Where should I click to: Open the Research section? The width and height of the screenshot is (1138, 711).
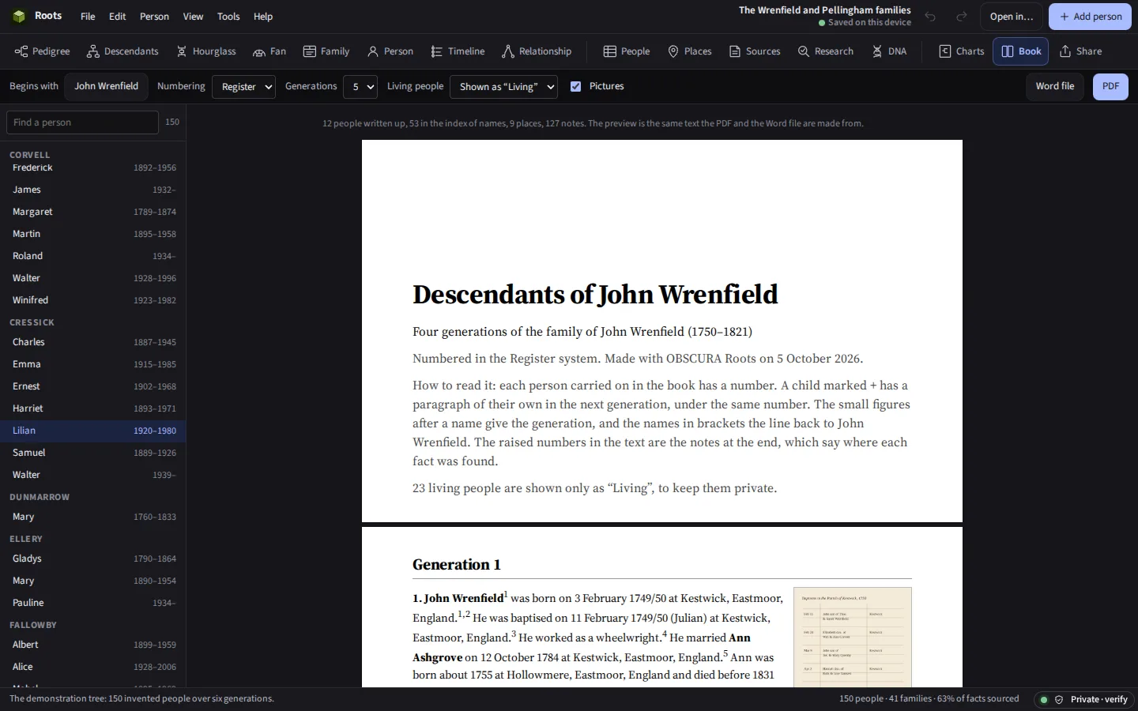pos(826,51)
